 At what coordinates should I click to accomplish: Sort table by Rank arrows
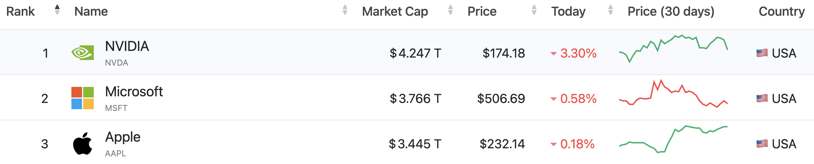57,10
